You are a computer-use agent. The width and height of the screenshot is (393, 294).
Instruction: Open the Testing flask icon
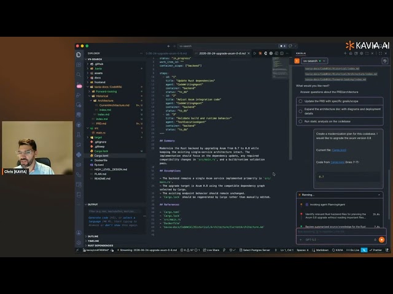79,135
